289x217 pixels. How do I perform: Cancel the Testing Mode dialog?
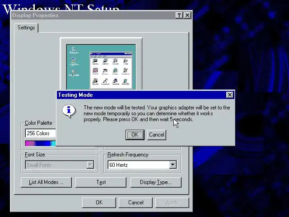pyautogui.click(x=157, y=135)
